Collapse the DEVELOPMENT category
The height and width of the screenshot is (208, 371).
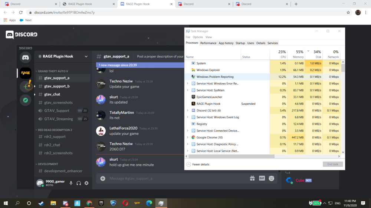(x=47, y=164)
